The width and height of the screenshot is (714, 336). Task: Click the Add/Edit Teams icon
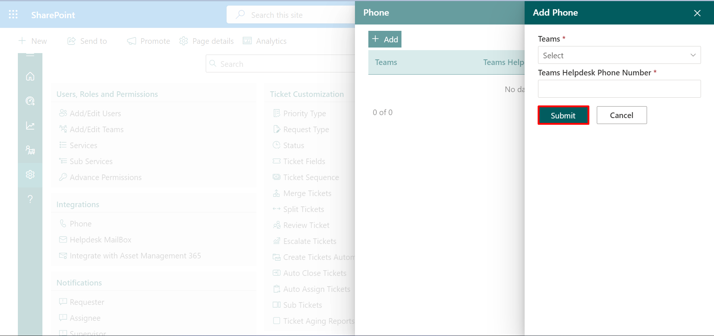tap(63, 129)
